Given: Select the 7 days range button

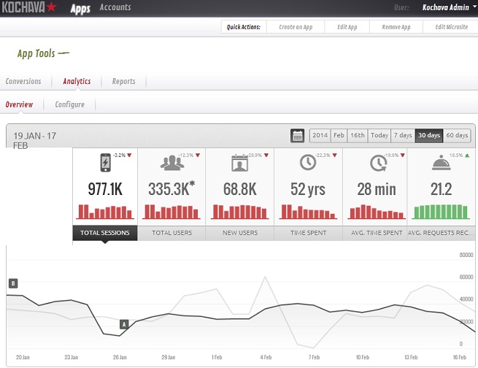Looking at the screenshot, I should coord(403,135).
